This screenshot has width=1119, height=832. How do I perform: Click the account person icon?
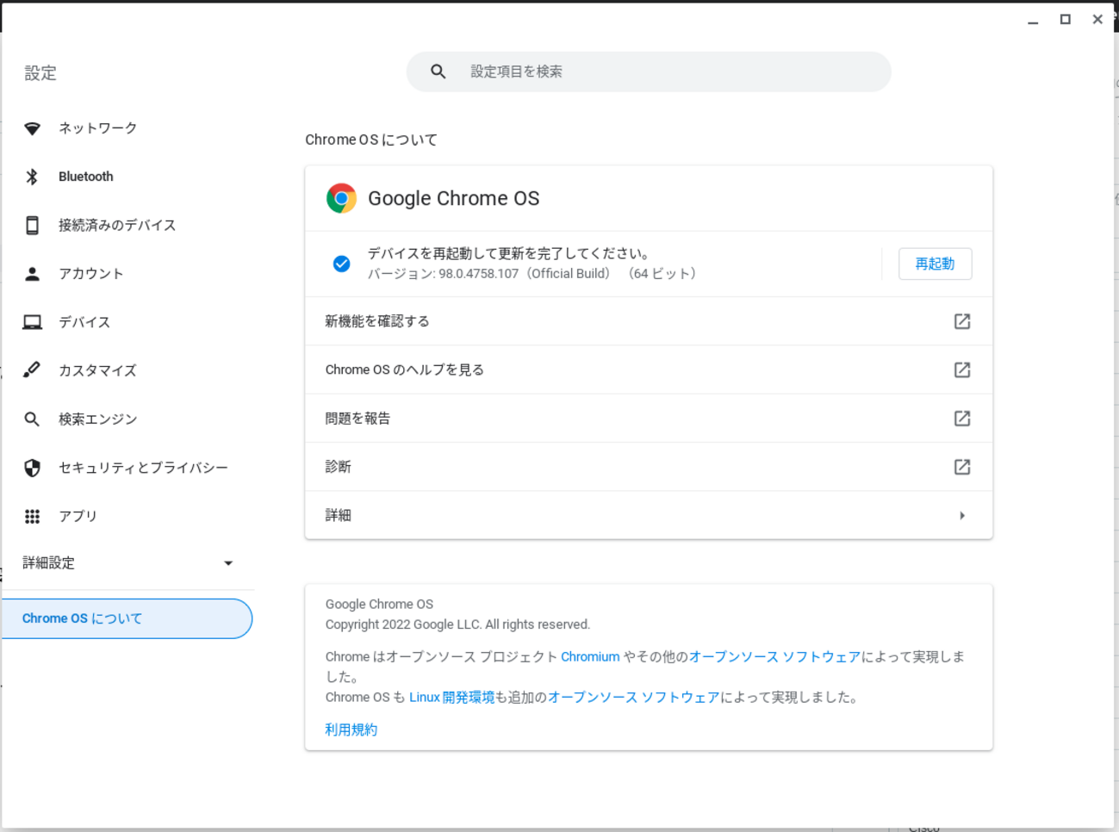(32, 274)
